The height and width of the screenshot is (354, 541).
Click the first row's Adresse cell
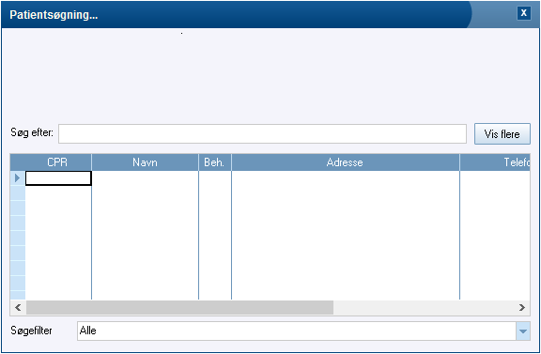[x=346, y=178]
